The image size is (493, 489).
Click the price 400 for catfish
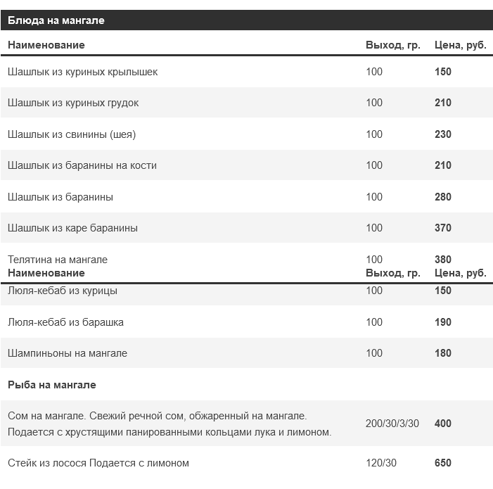pyautogui.click(x=443, y=424)
